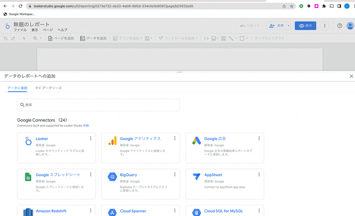Reload the page with refresh icon
Viewport: 355px width, 216px height.
click(20, 6)
